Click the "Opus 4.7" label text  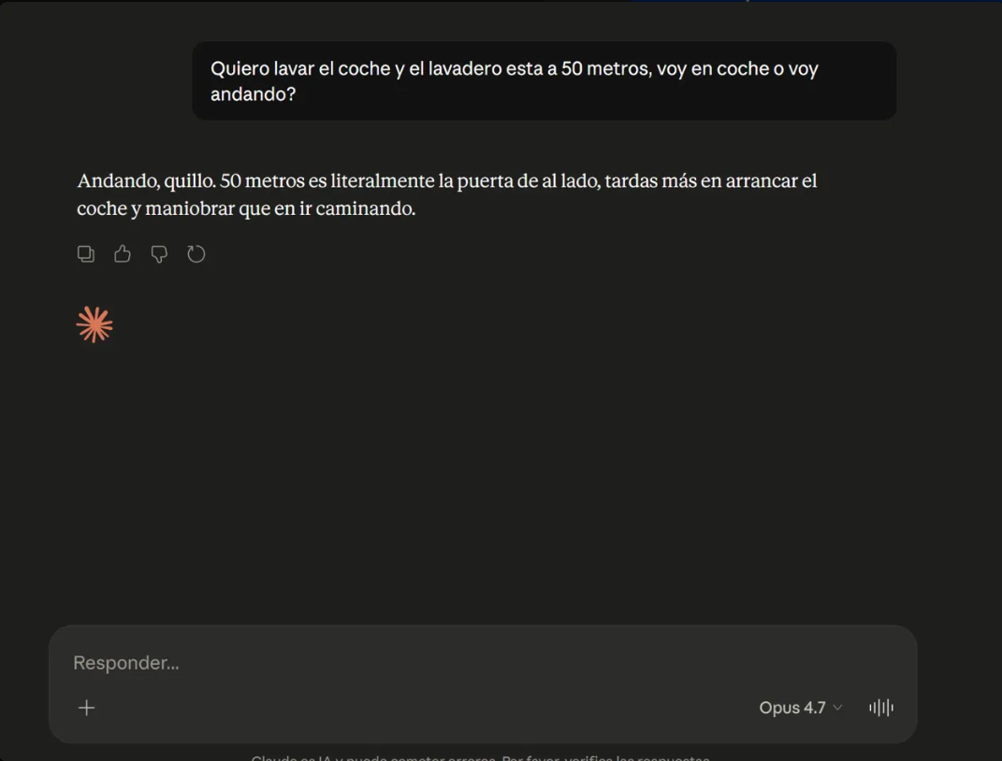point(791,708)
